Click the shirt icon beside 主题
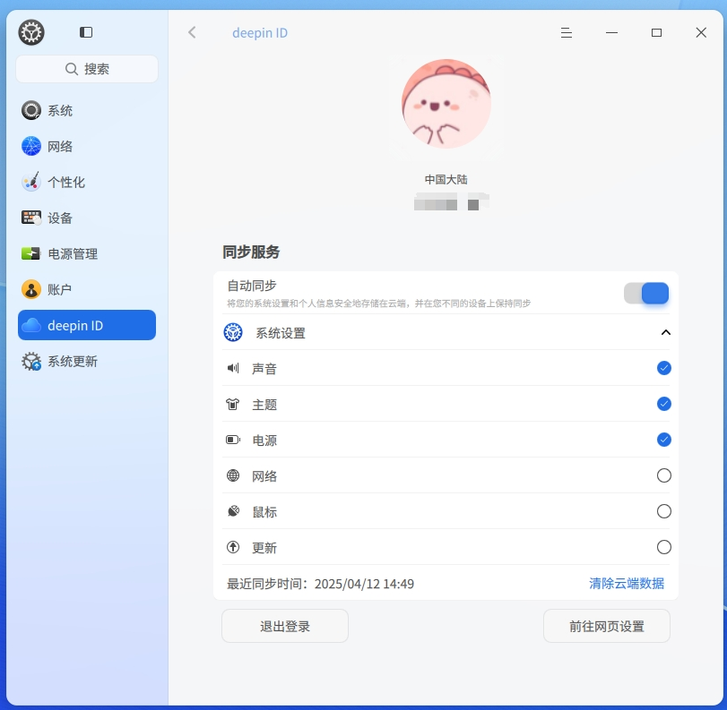 pyautogui.click(x=233, y=405)
